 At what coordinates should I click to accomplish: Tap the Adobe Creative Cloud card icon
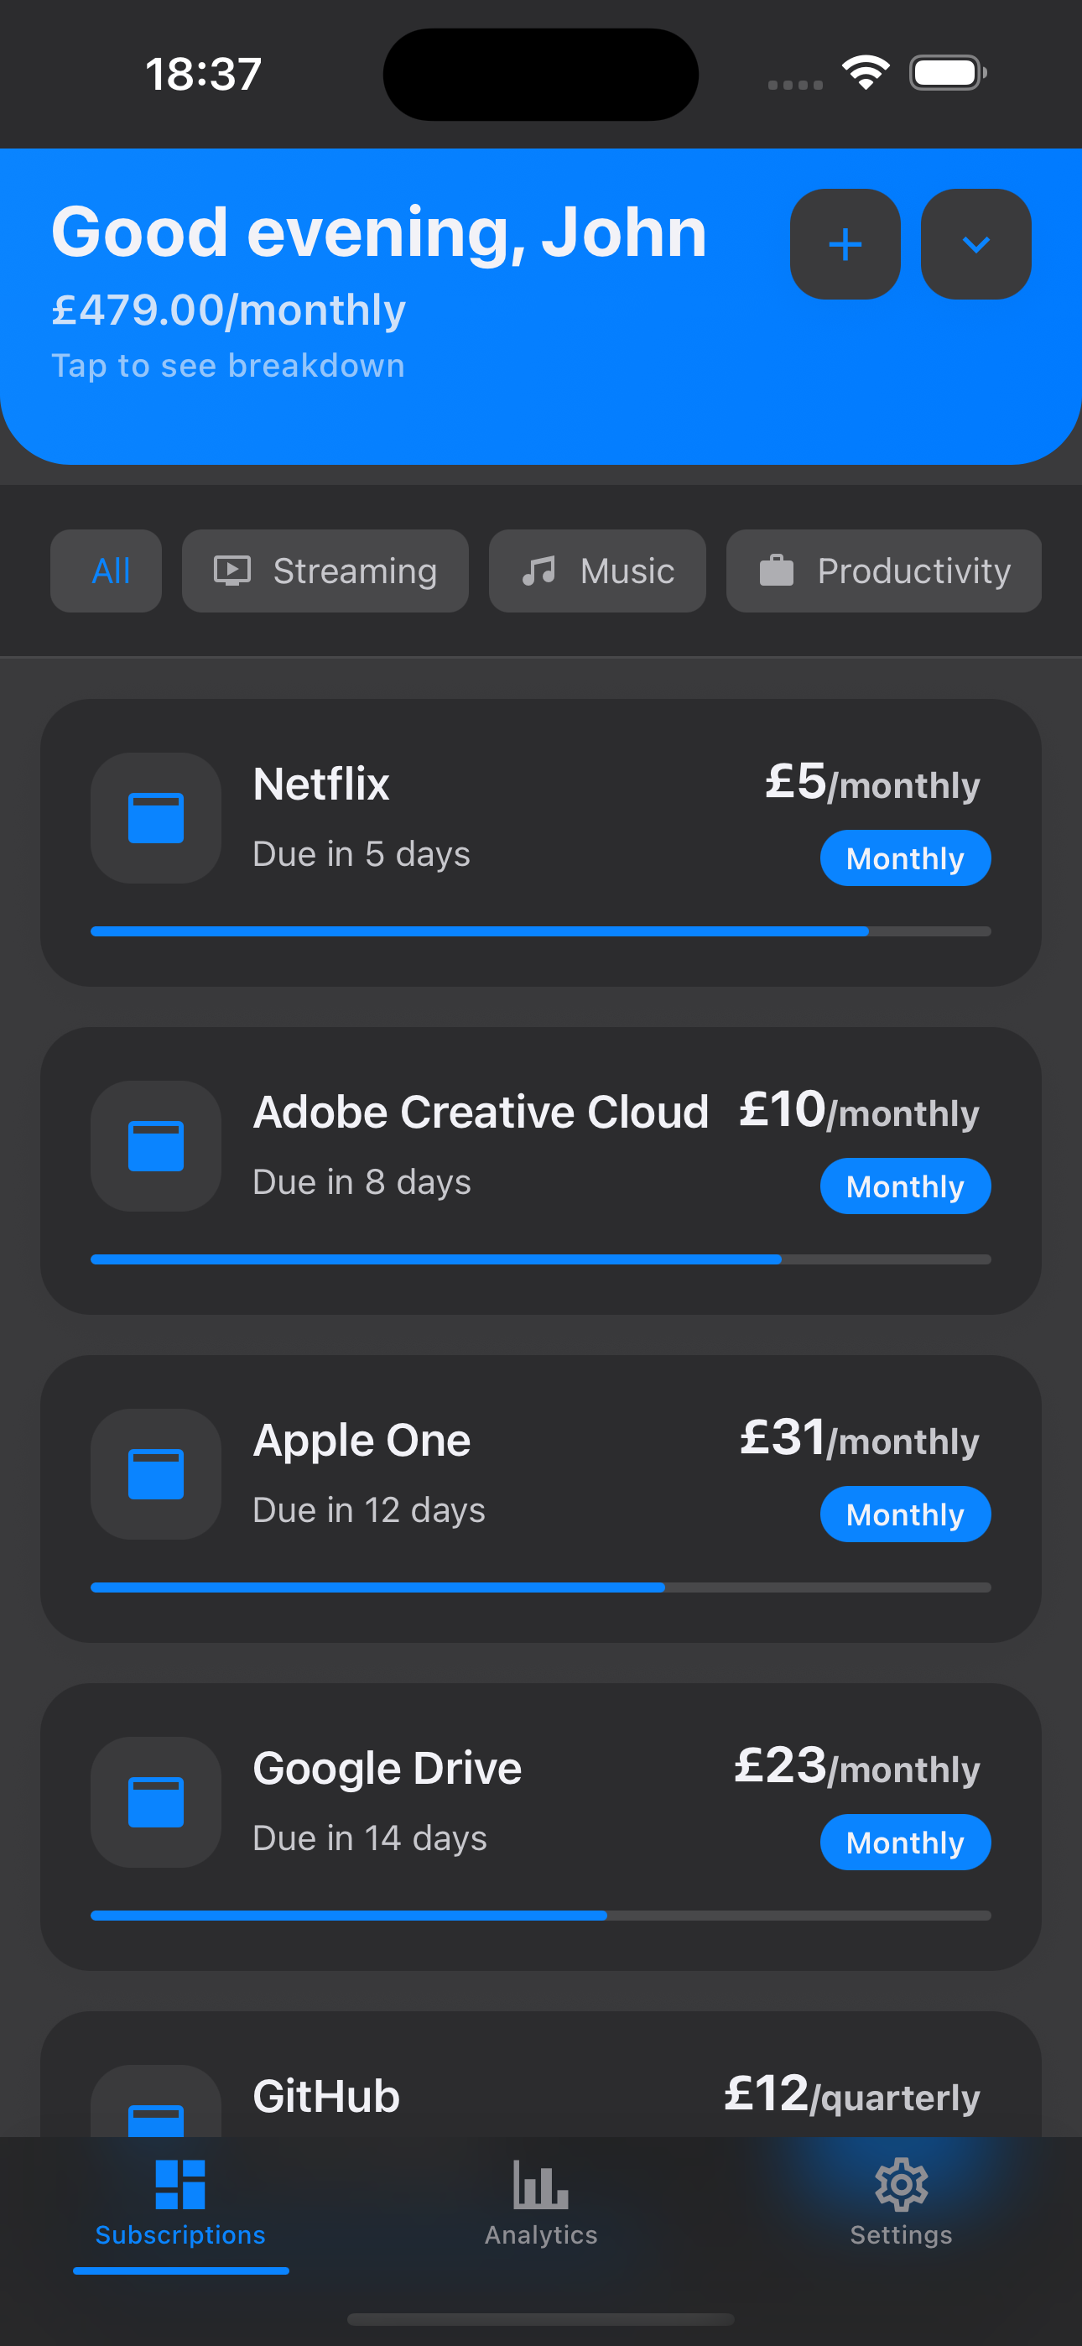(x=156, y=1144)
